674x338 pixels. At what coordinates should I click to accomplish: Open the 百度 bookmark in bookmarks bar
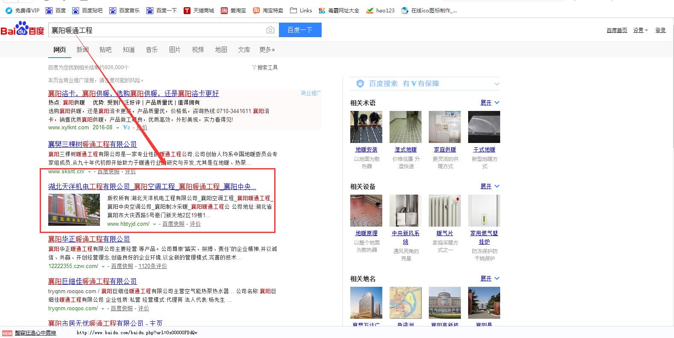[56, 10]
